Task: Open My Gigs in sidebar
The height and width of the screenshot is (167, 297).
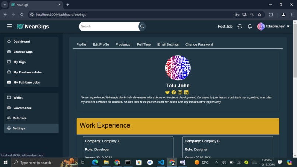Action: pyautogui.click(x=31, y=62)
